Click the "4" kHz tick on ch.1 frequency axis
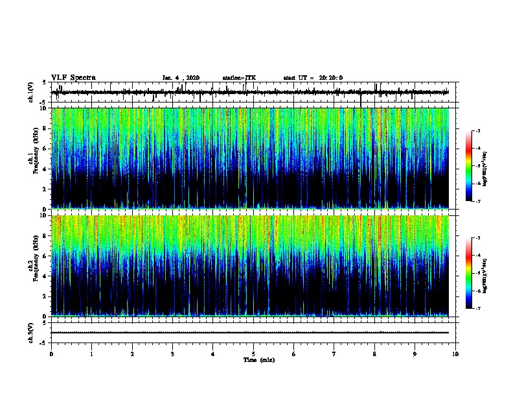 coord(45,169)
